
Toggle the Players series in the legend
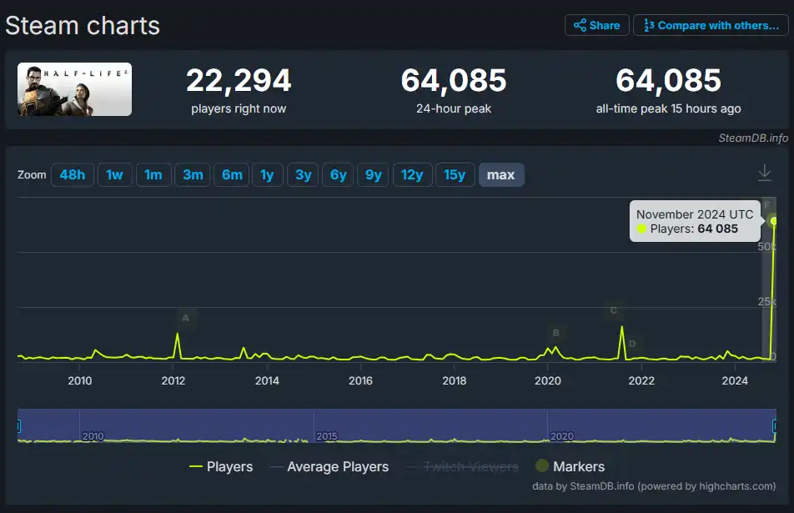222,466
